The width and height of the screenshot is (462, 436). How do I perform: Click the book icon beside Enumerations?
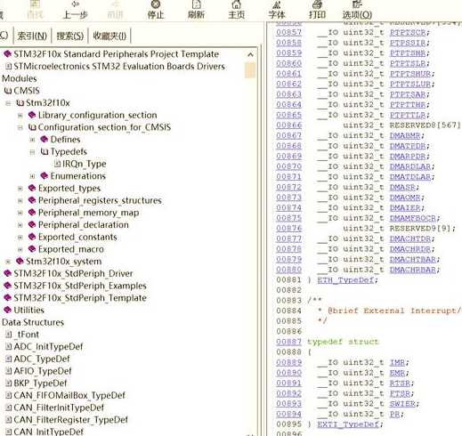click(x=45, y=176)
